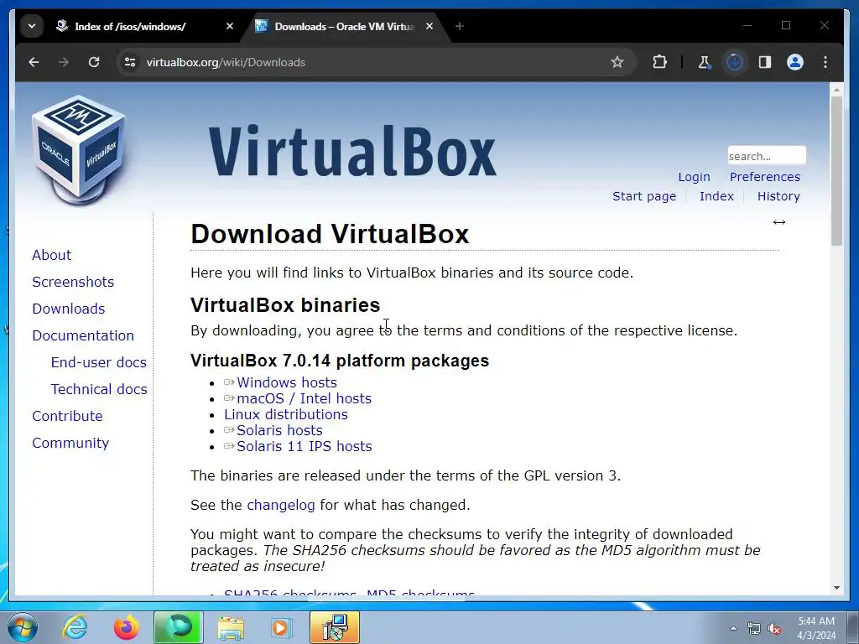Open the Extensions puzzle icon
Screen dimensions: 859x644
660,62
